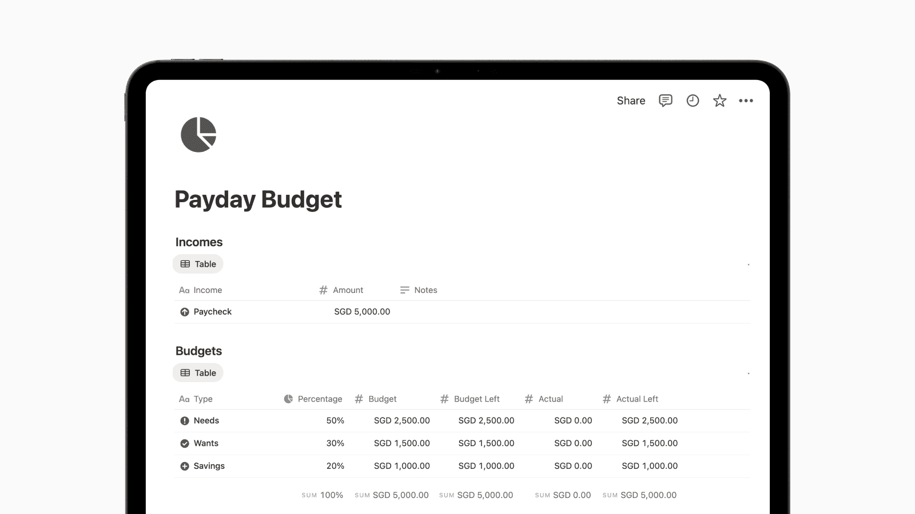Open the Actual Left column header menu
915x514 pixels.
pyautogui.click(x=630, y=399)
